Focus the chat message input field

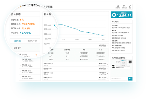pyautogui.click(x=119, y=79)
